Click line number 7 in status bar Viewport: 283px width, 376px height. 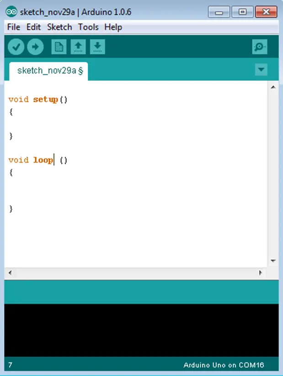point(10,365)
